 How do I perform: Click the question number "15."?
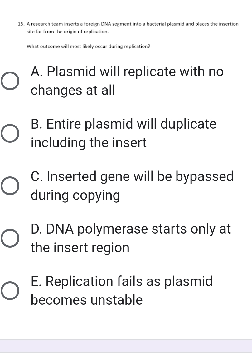point(21,24)
